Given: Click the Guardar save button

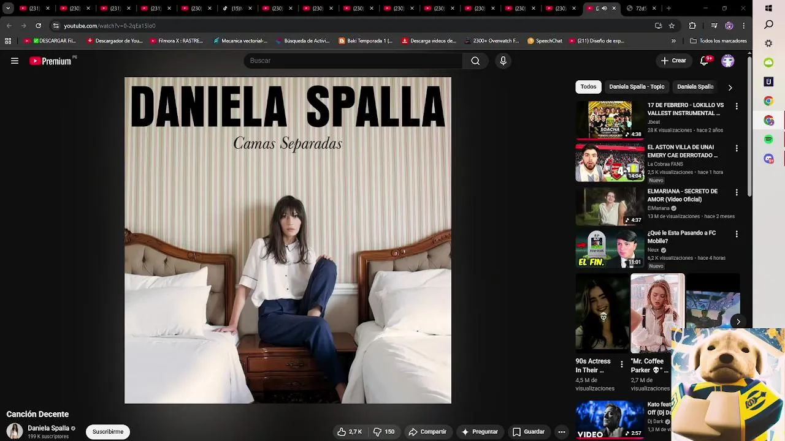Looking at the screenshot, I should (529, 432).
